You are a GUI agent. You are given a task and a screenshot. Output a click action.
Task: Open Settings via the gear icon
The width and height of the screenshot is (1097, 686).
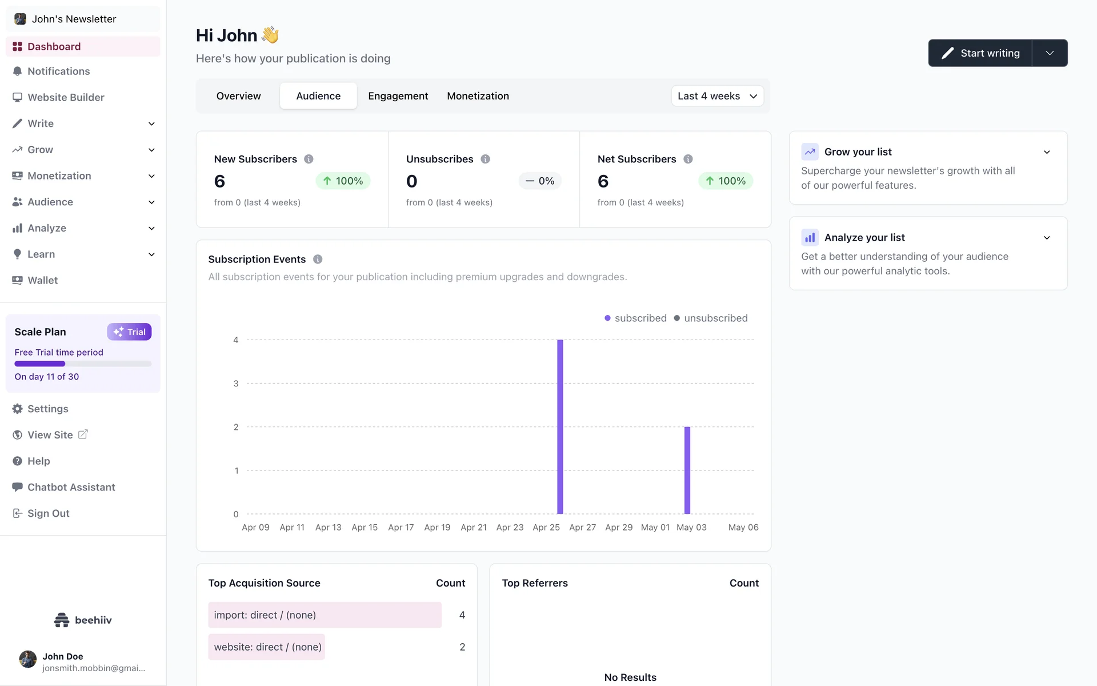pos(17,409)
